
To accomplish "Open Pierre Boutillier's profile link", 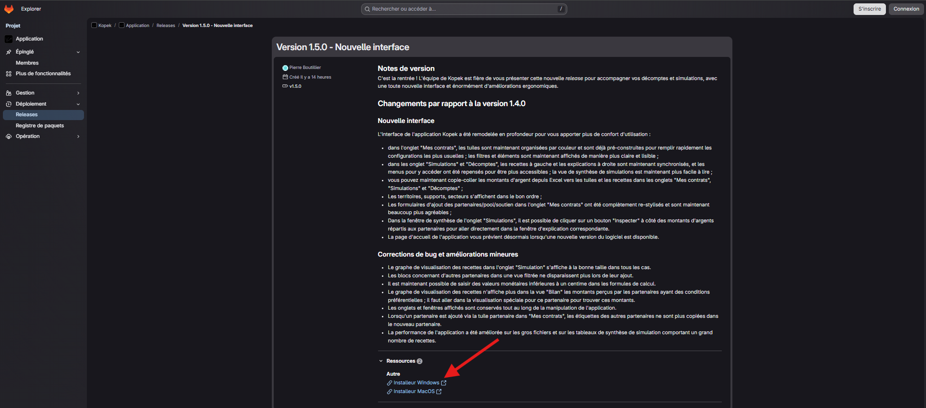I will 305,68.
